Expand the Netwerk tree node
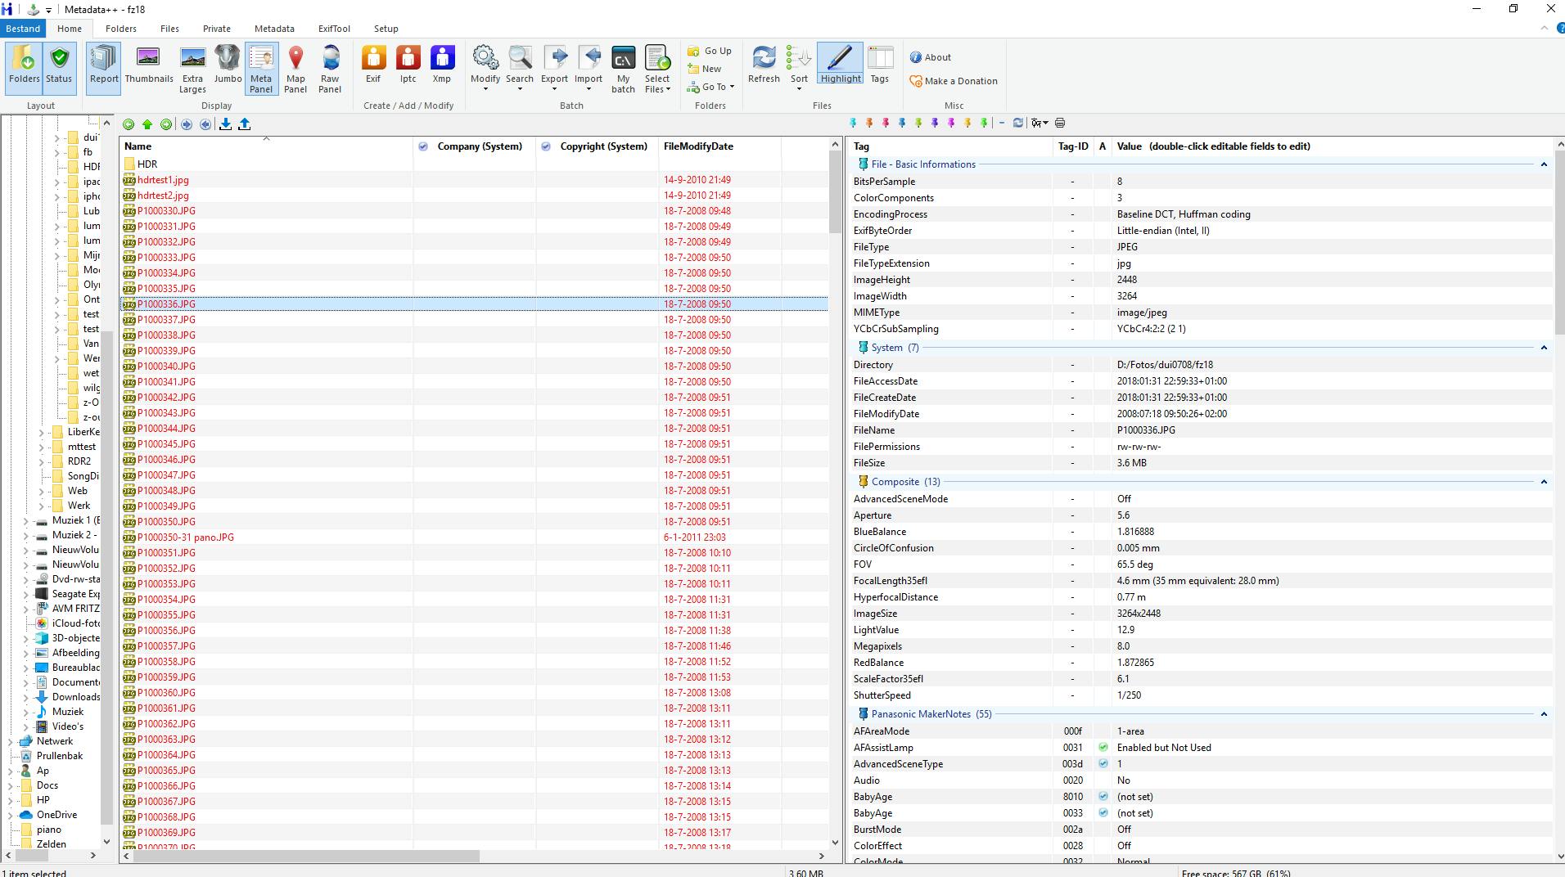Viewport: 1565px width, 877px height. click(x=11, y=741)
